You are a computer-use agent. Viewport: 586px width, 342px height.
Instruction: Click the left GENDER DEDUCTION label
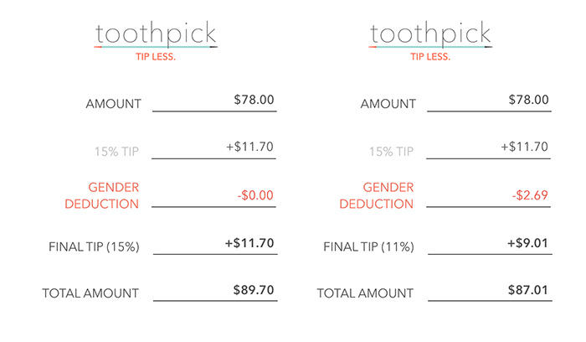tap(101, 195)
